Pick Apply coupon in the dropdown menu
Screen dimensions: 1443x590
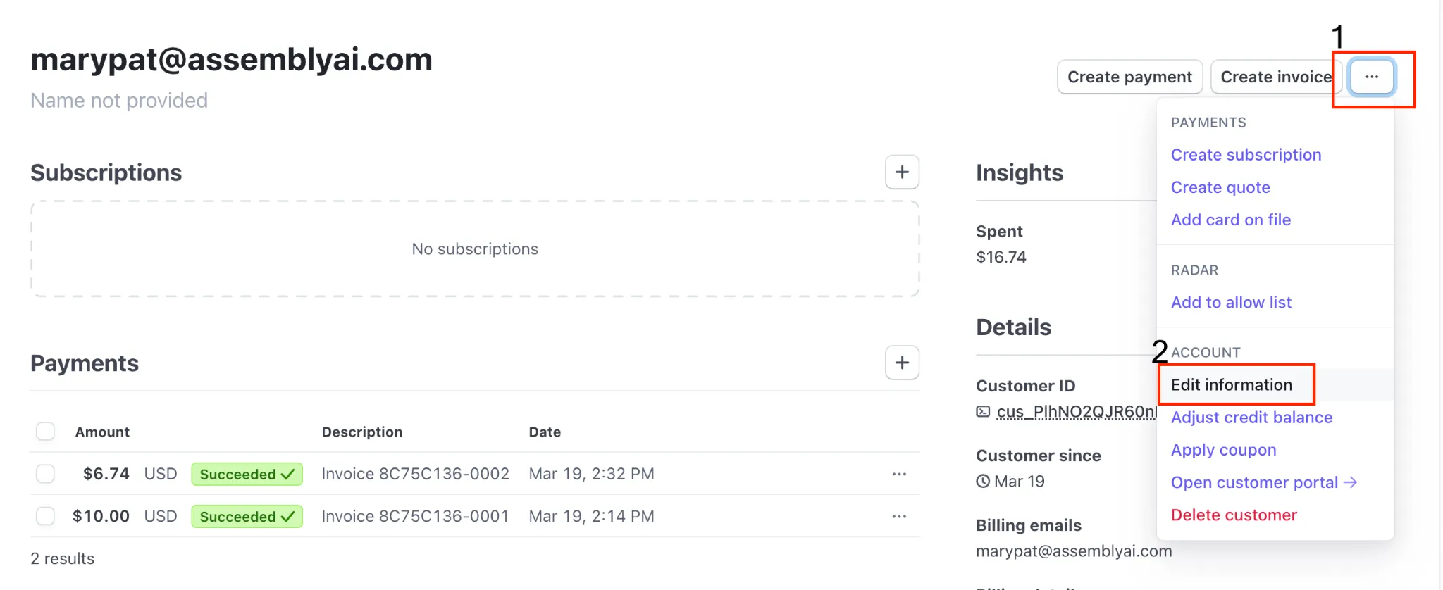pyautogui.click(x=1223, y=450)
